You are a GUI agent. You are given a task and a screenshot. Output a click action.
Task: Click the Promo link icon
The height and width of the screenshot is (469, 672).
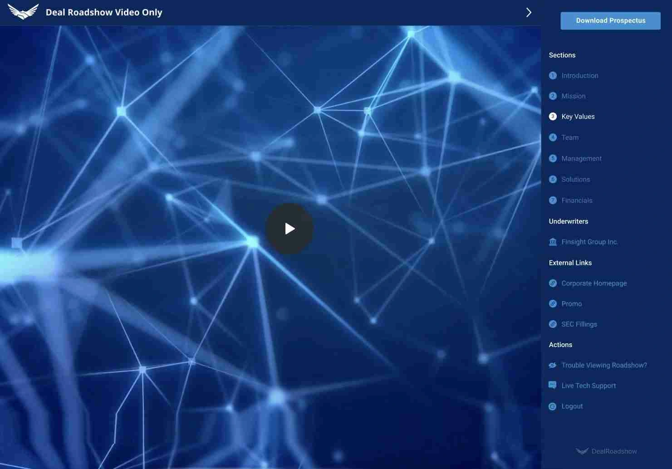pos(553,304)
